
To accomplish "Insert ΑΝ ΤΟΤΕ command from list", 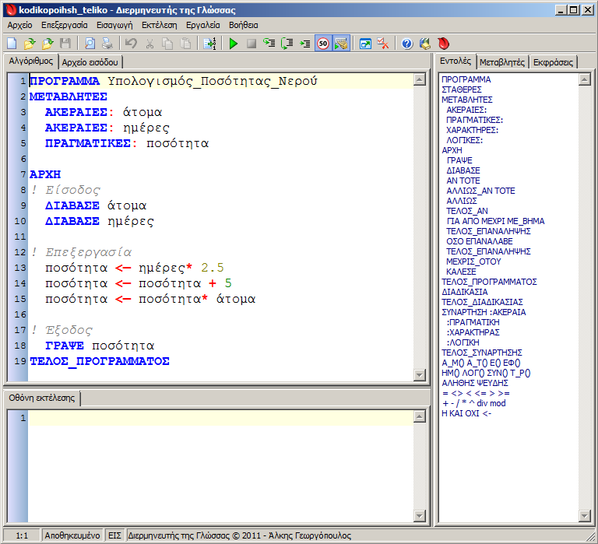I will (463, 181).
